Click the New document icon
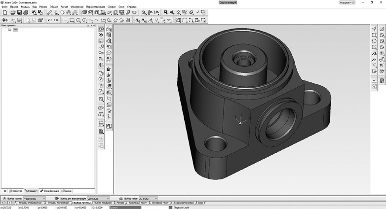Screen dimensions: 386x209 (4, 12)
